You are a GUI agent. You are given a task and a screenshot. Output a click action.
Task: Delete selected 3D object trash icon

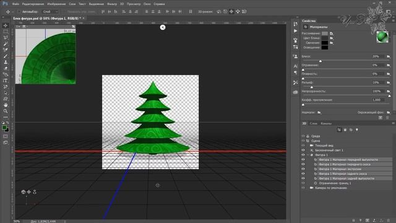pos(389,221)
